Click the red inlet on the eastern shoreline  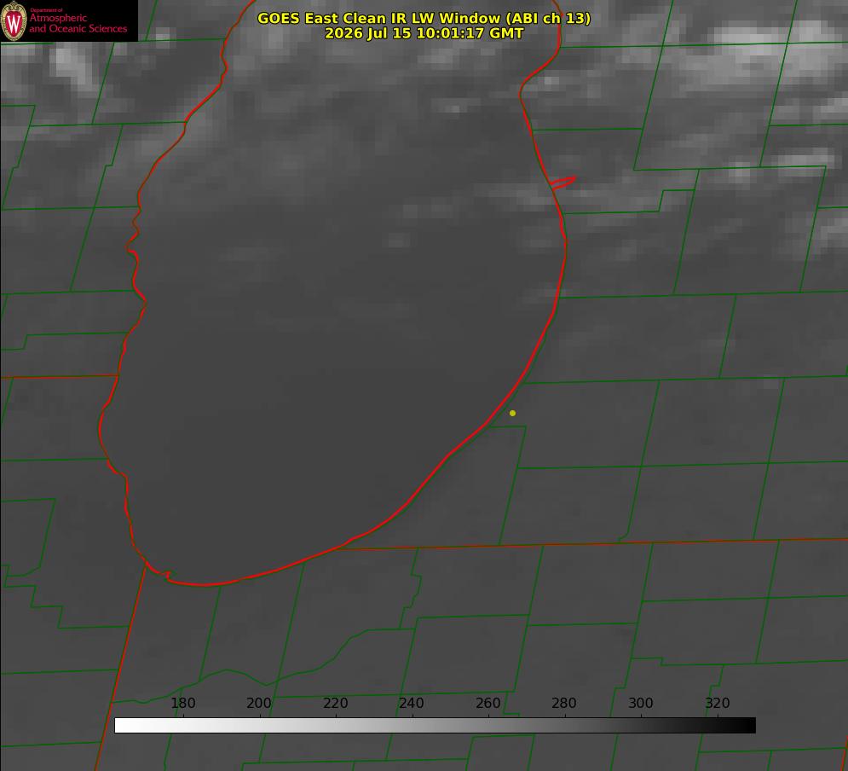[x=562, y=183]
